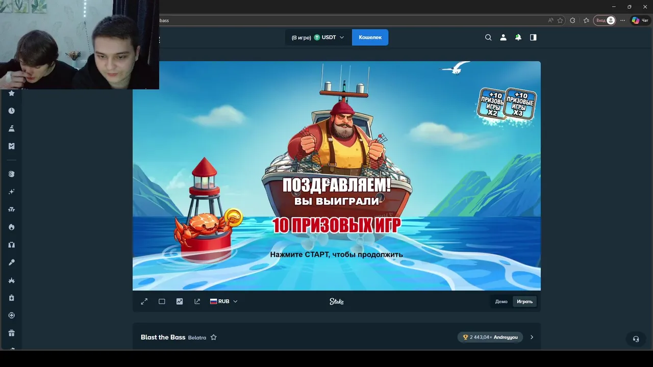
Task: Open the Stake originals S icon
Action: (x=11, y=174)
